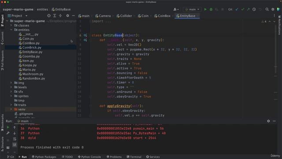Switch to the CoinBox tab
Screen dimensions: 282x159
tap(163, 16)
